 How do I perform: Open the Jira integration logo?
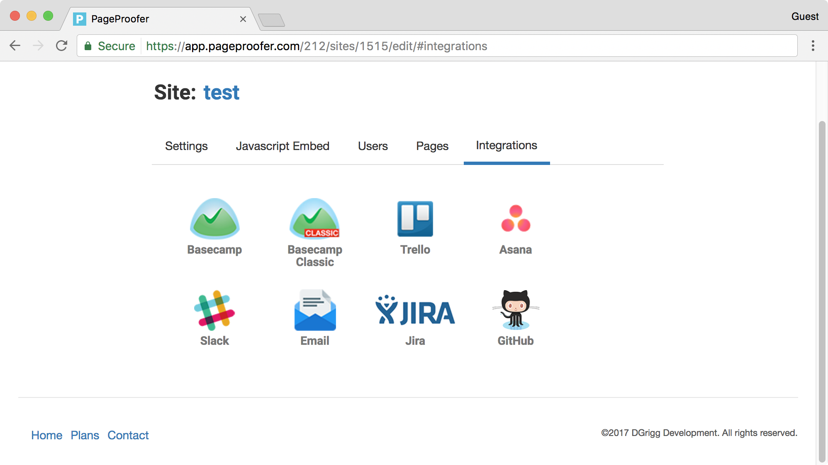[x=415, y=311]
